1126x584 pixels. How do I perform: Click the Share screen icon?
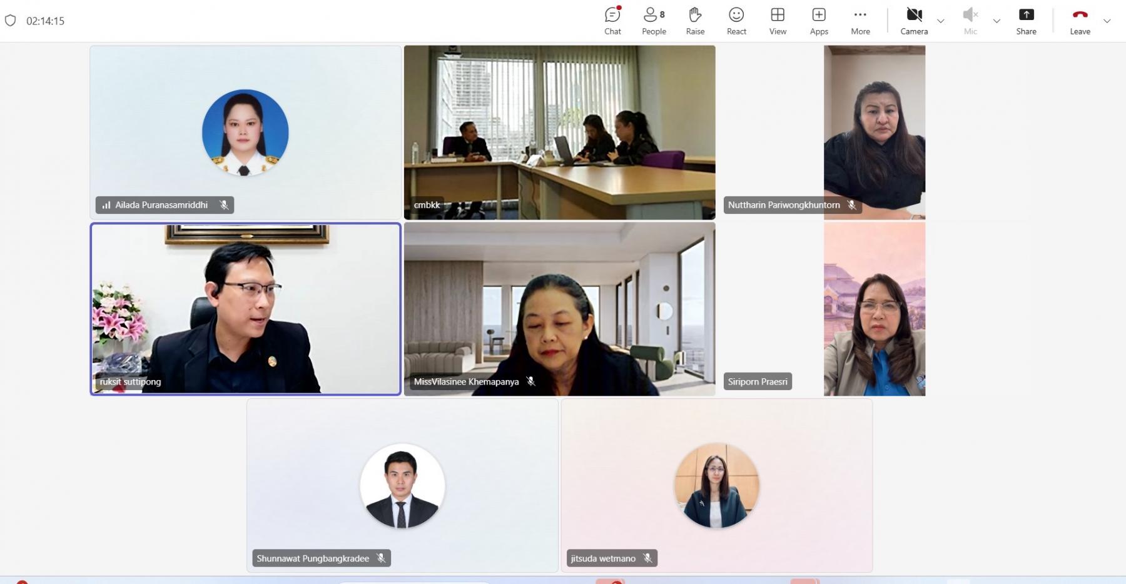(1026, 14)
